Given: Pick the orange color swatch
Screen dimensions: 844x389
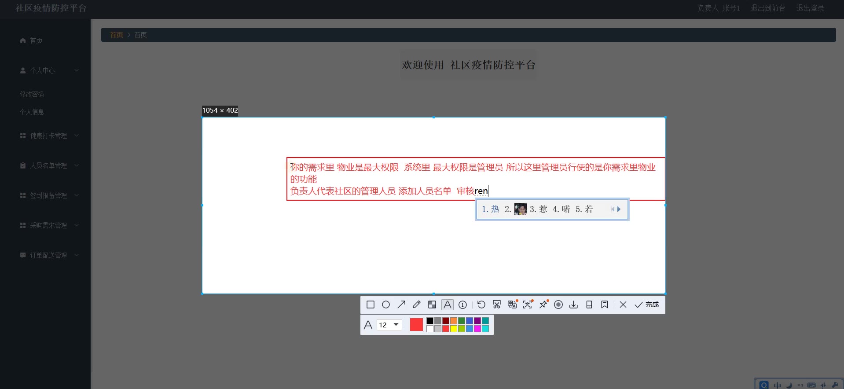Looking at the screenshot, I should coord(454,321).
